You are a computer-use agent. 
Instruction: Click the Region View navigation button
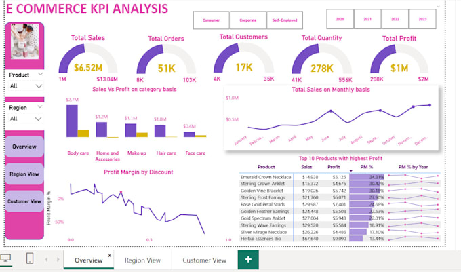coord(24,174)
